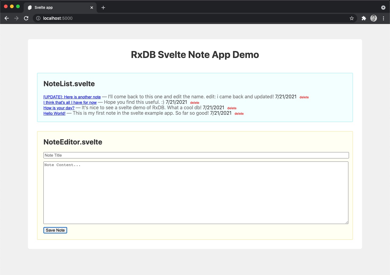Open the Extensions puzzle icon
Screen dimensions: 390x275
pyautogui.click(x=364, y=18)
